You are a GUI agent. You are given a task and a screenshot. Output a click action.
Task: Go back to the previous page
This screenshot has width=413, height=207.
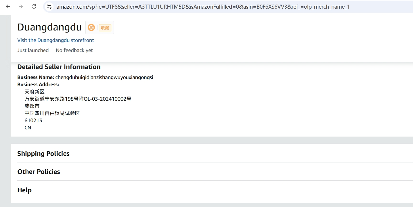(8, 7)
